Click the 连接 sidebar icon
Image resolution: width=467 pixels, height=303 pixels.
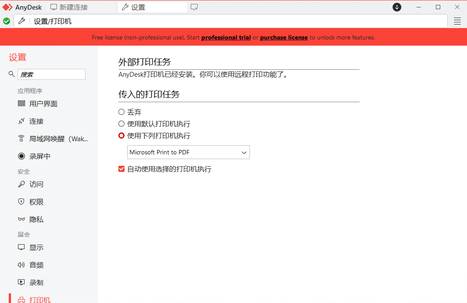21,121
